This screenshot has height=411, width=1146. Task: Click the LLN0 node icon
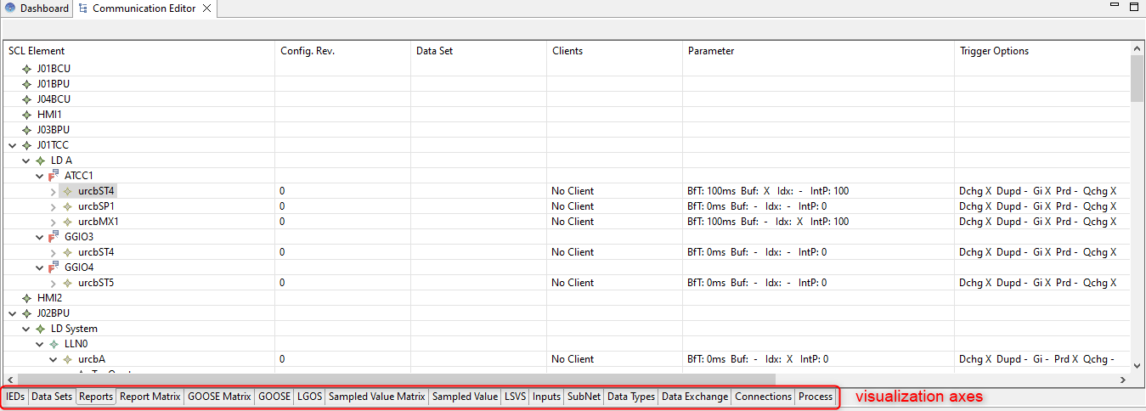click(x=54, y=344)
